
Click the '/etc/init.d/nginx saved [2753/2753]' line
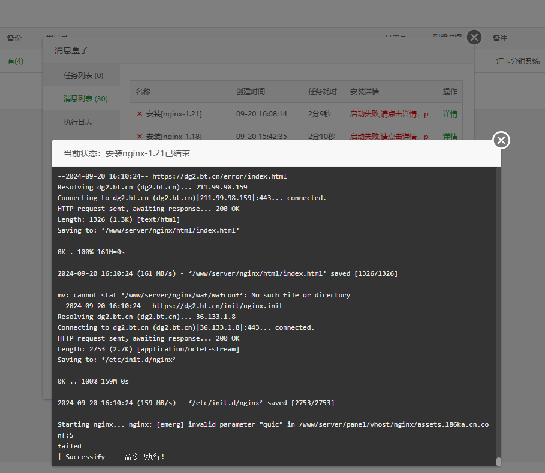(195, 402)
